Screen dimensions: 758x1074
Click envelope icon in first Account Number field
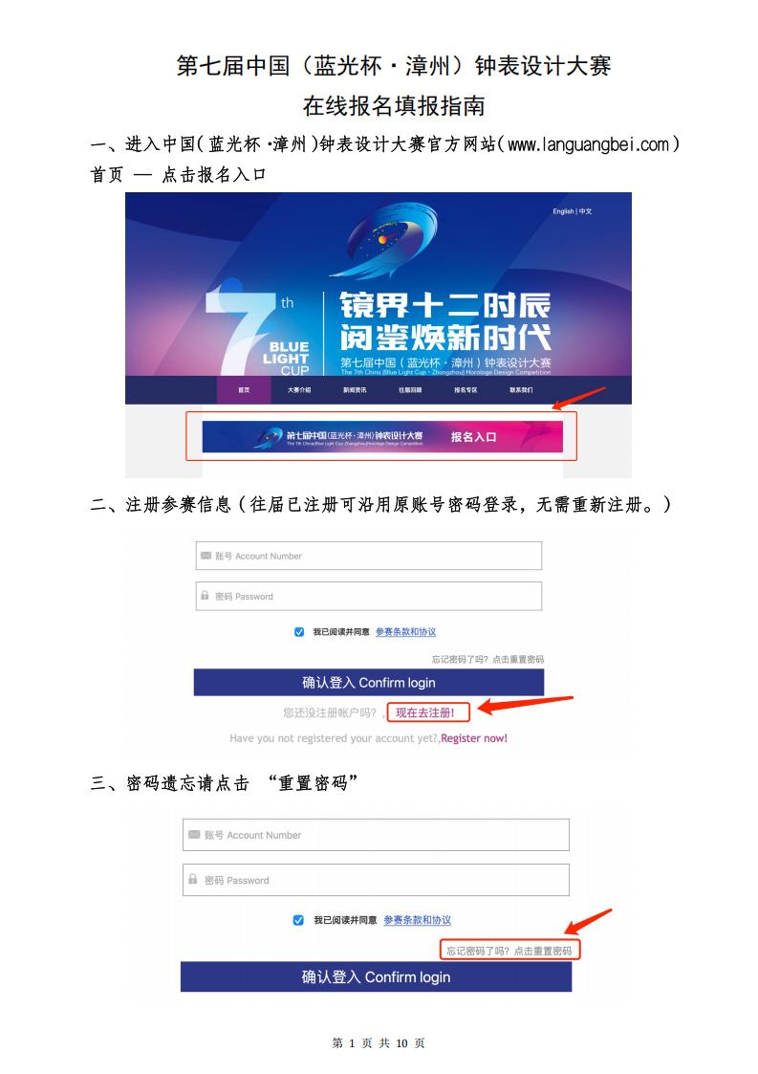point(206,556)
